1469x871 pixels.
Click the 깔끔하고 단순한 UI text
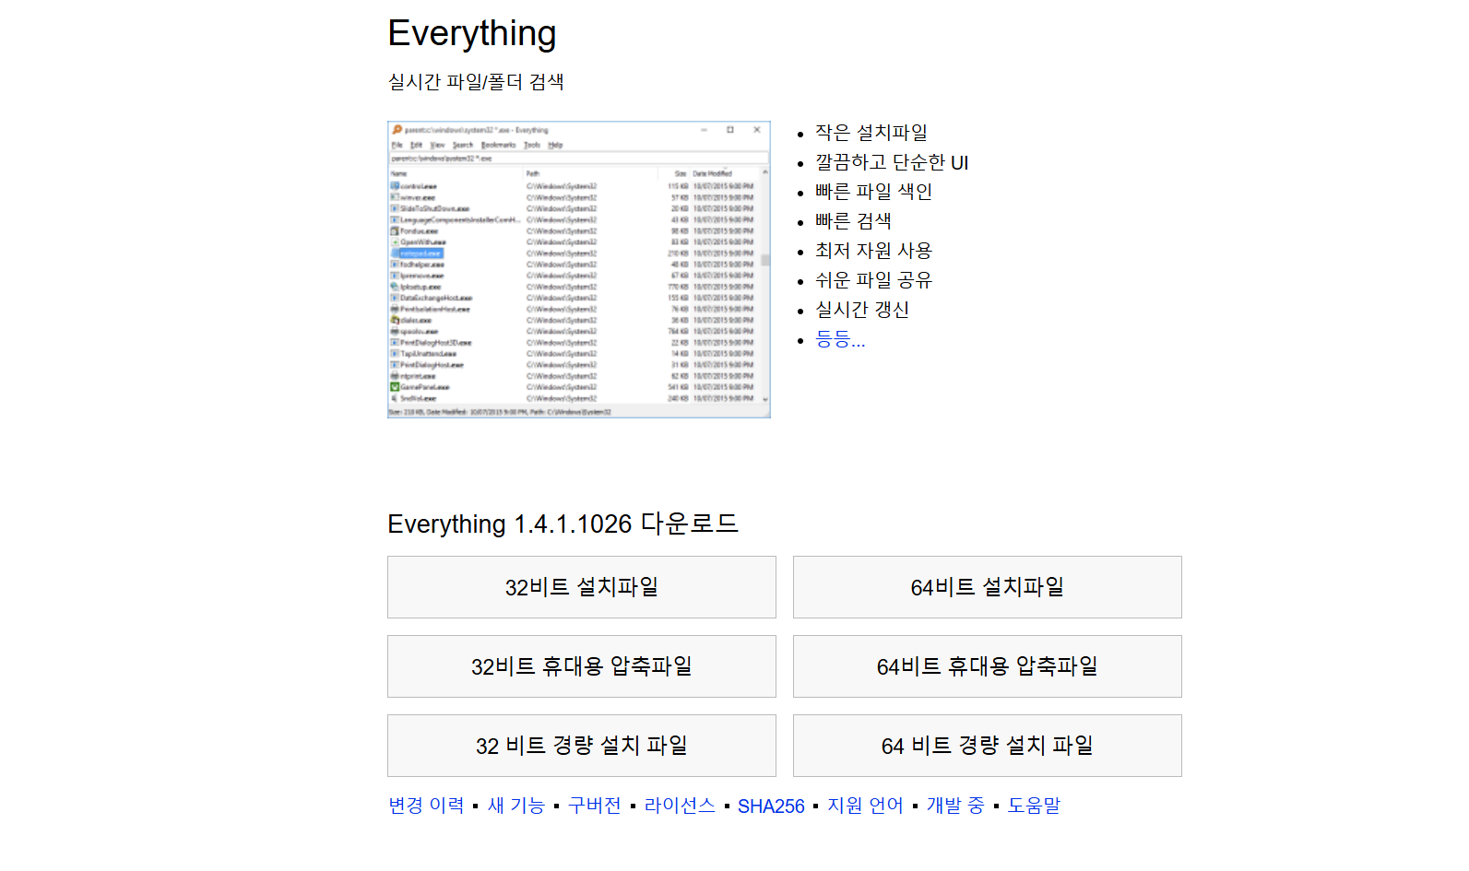point(892,162)
